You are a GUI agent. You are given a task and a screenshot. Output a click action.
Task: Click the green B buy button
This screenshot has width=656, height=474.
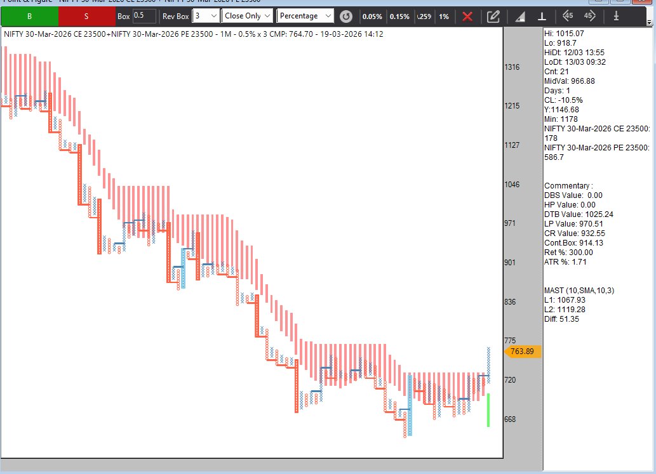(x=30, y=16)
